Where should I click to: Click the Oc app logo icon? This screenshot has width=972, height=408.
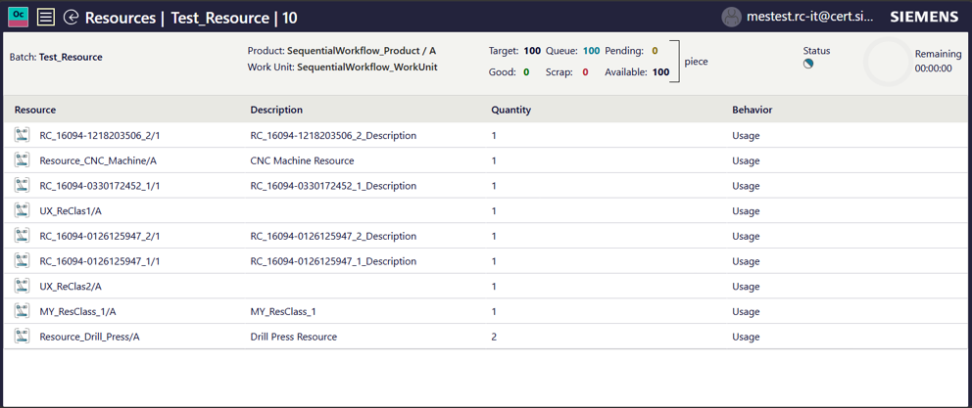coord(18,17)
